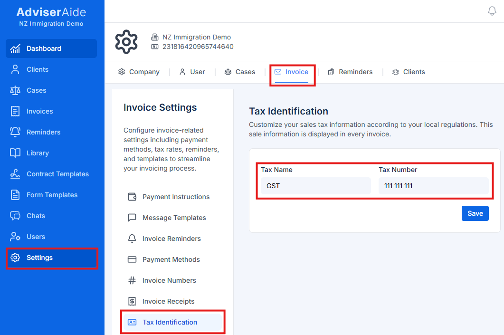Click the Invoice Receipts dollar icon
Image resolution: width=504 pixels, height=335 pixels.
pyautogui.click(x=132, y=301)
